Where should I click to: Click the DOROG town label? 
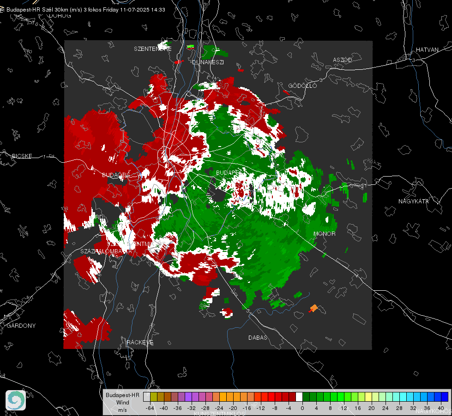coord(60,16)
